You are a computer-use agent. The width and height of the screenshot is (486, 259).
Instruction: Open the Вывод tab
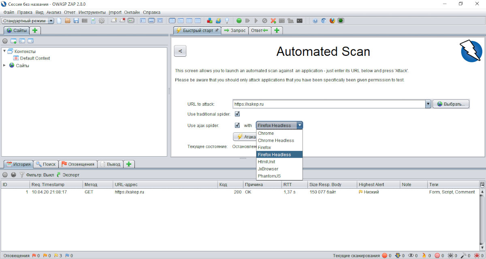[x=110, y=164]
